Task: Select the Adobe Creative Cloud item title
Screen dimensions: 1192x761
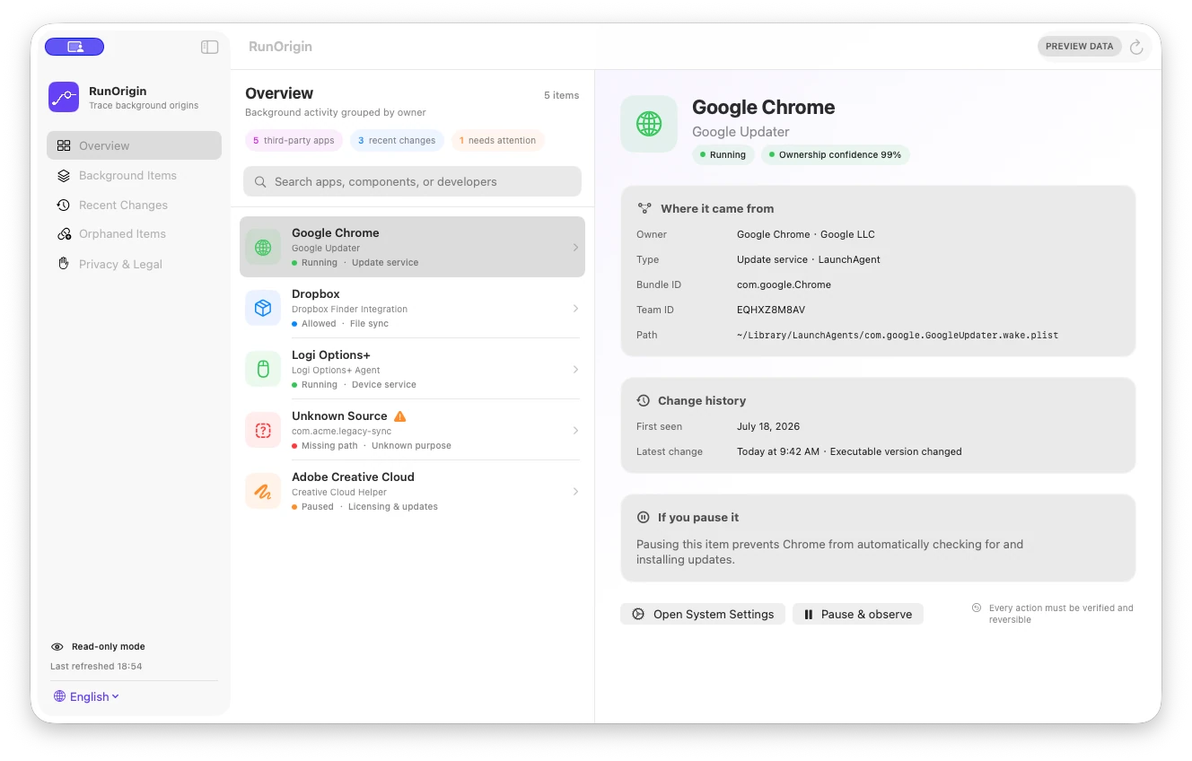Action: [353, 477]
